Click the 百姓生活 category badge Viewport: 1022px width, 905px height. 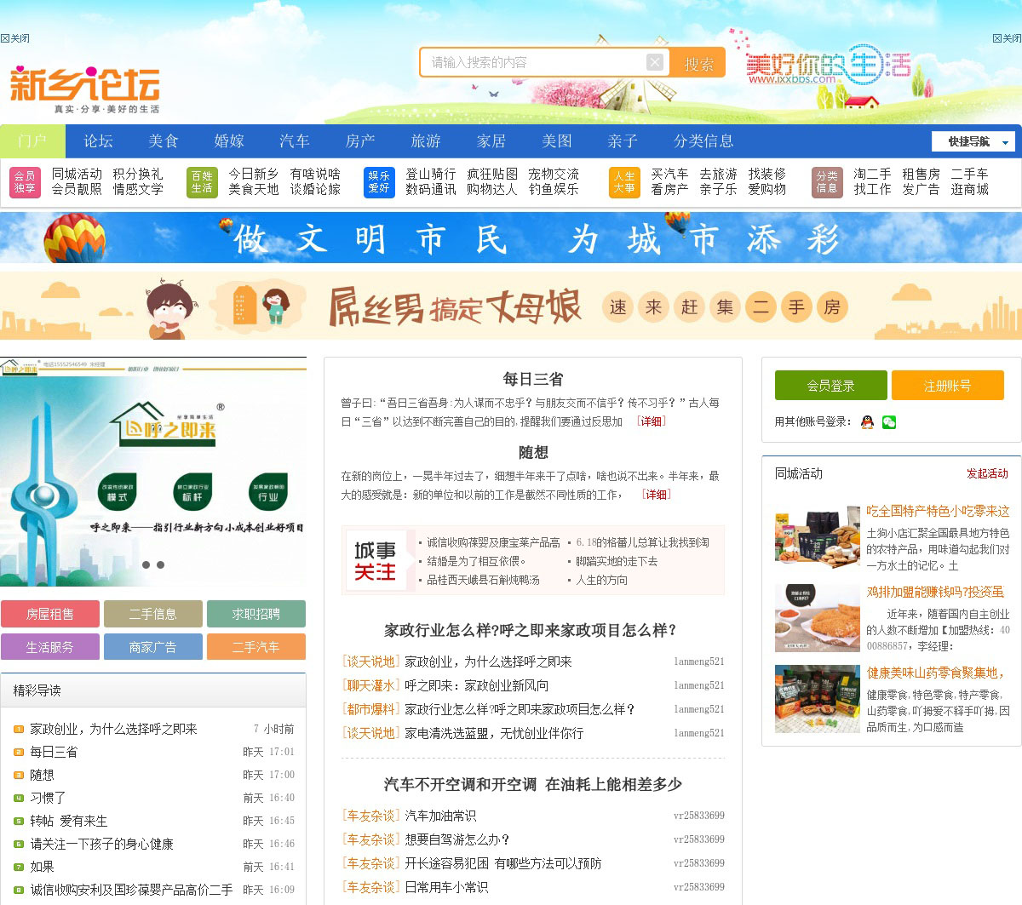coord(202,182)
